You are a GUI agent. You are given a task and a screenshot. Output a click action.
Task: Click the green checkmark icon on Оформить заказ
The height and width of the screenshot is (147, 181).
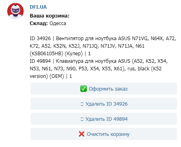point(84,89)
